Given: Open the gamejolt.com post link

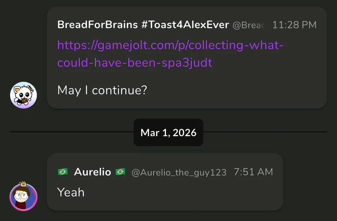Looking at the screenshot, I should coord(170,54).
